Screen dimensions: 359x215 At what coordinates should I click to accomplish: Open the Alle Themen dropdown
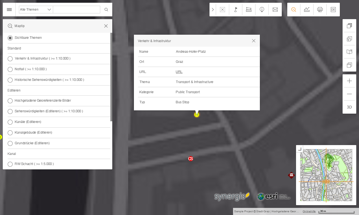coord(36,9)
